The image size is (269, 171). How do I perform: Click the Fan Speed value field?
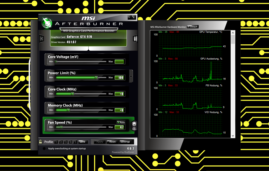[x=119, y=127]
